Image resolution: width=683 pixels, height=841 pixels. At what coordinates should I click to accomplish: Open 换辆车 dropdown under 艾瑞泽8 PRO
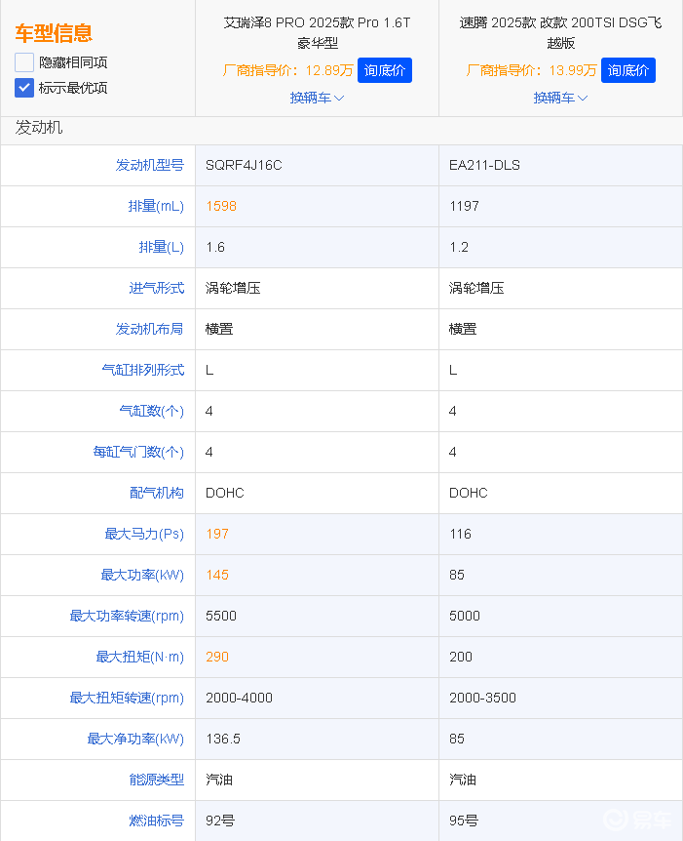(317, 98)
